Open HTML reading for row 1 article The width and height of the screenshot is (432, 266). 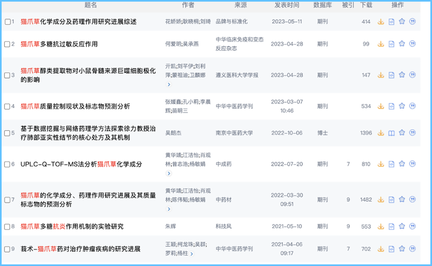(x=391, y=22)
